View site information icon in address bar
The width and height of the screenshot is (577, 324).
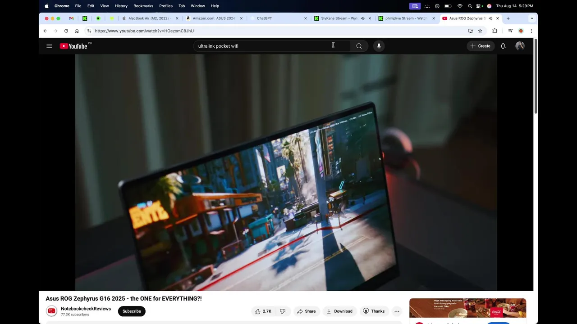pos(89,31)
